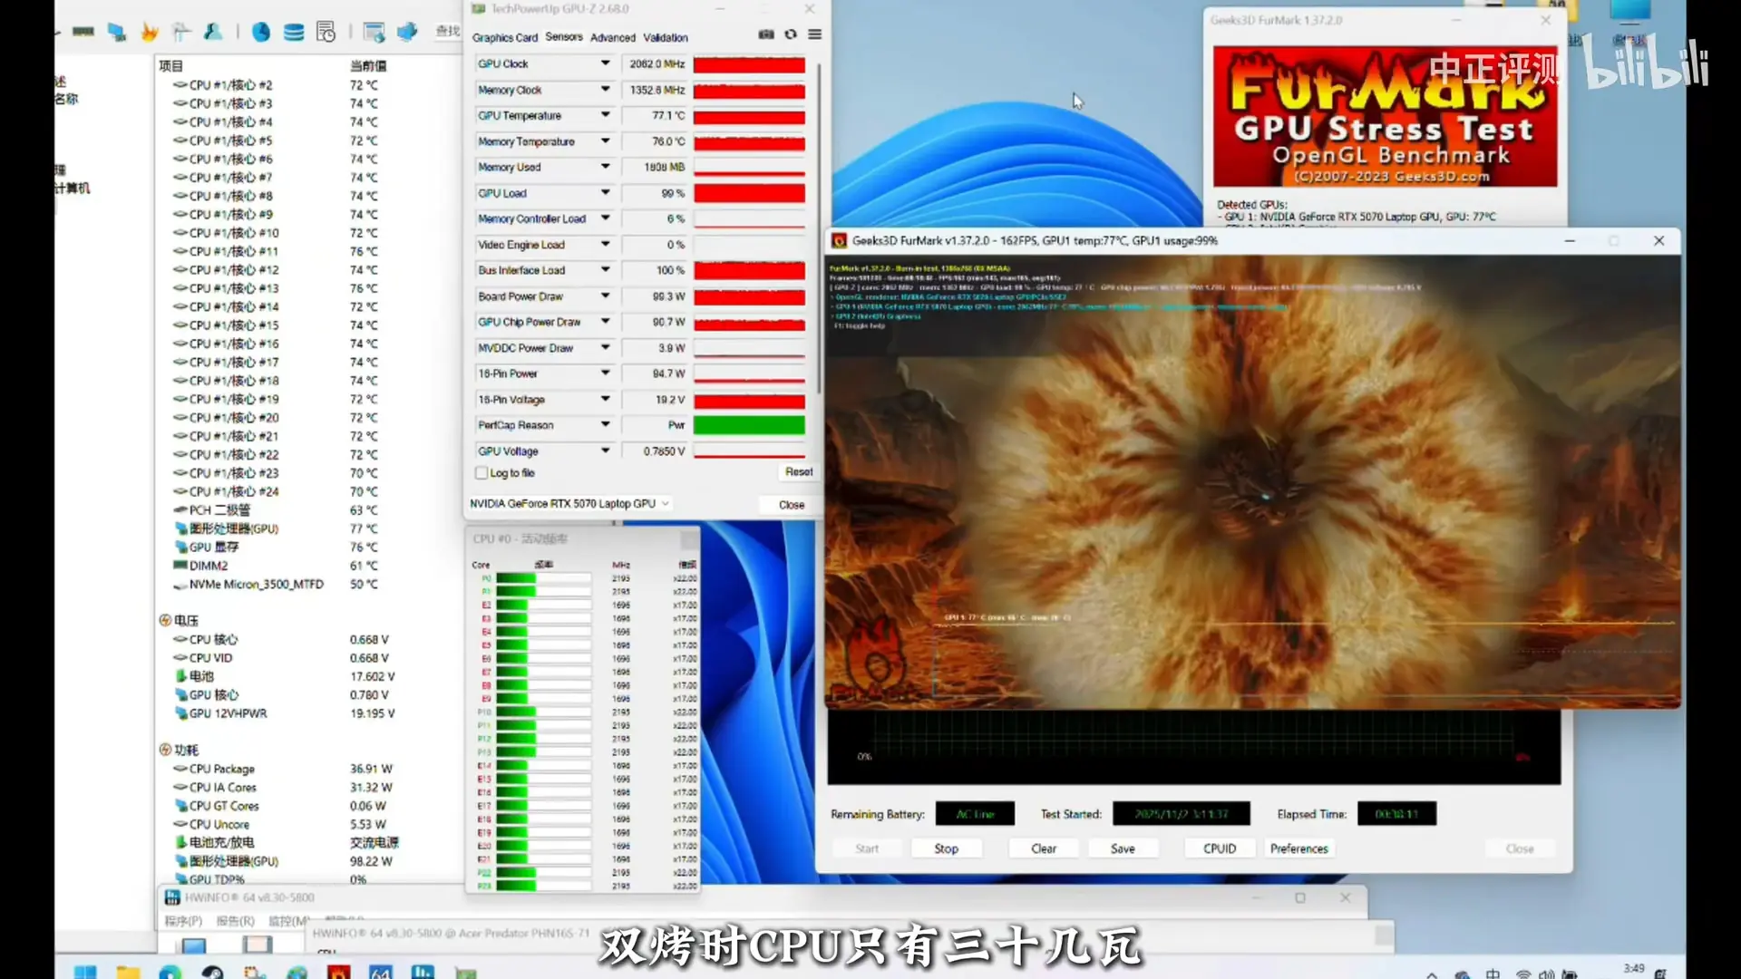
Task: Click the report with clock toolbar icon
Action: point(326,33)
